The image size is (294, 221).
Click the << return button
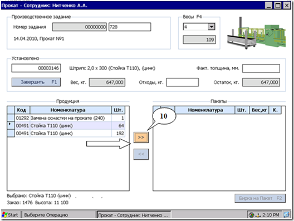[x=141, y=154]
